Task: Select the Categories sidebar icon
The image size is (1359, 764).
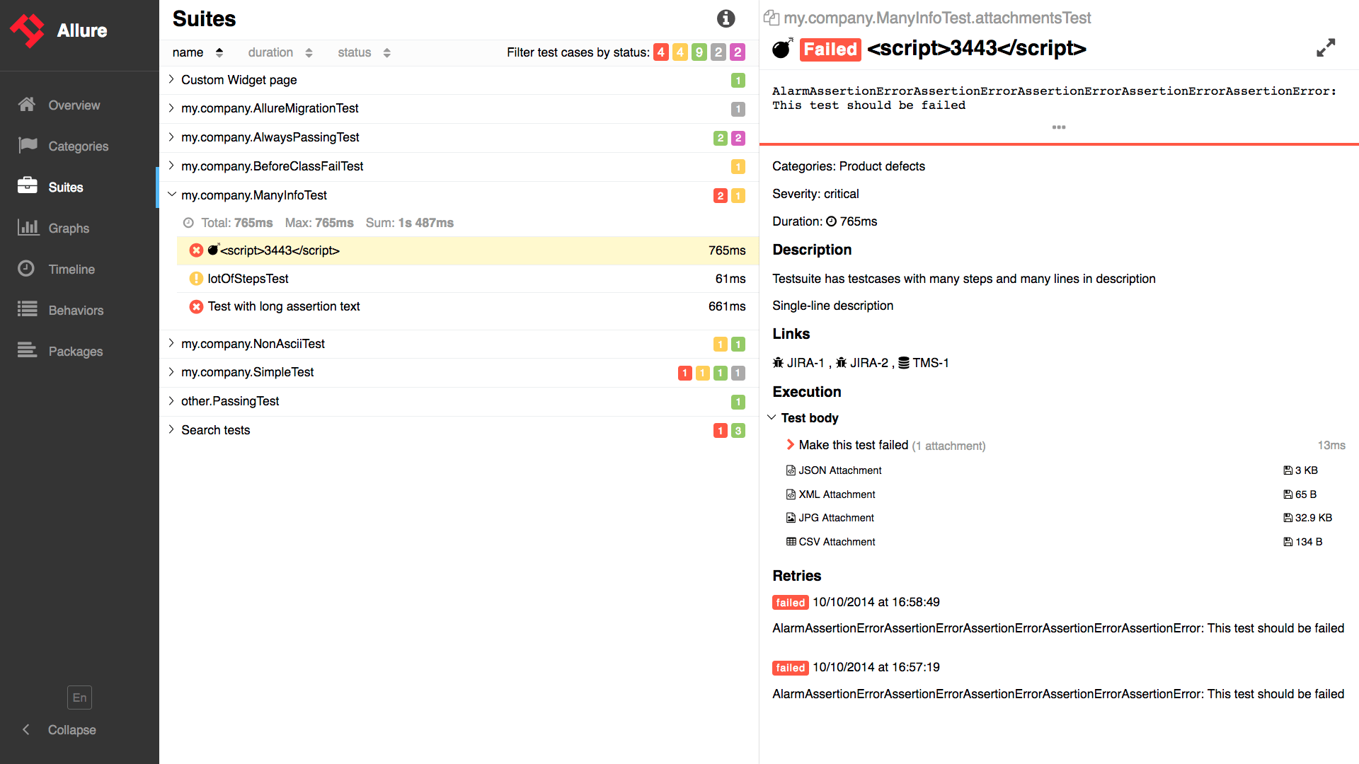Action: [25, 144]
